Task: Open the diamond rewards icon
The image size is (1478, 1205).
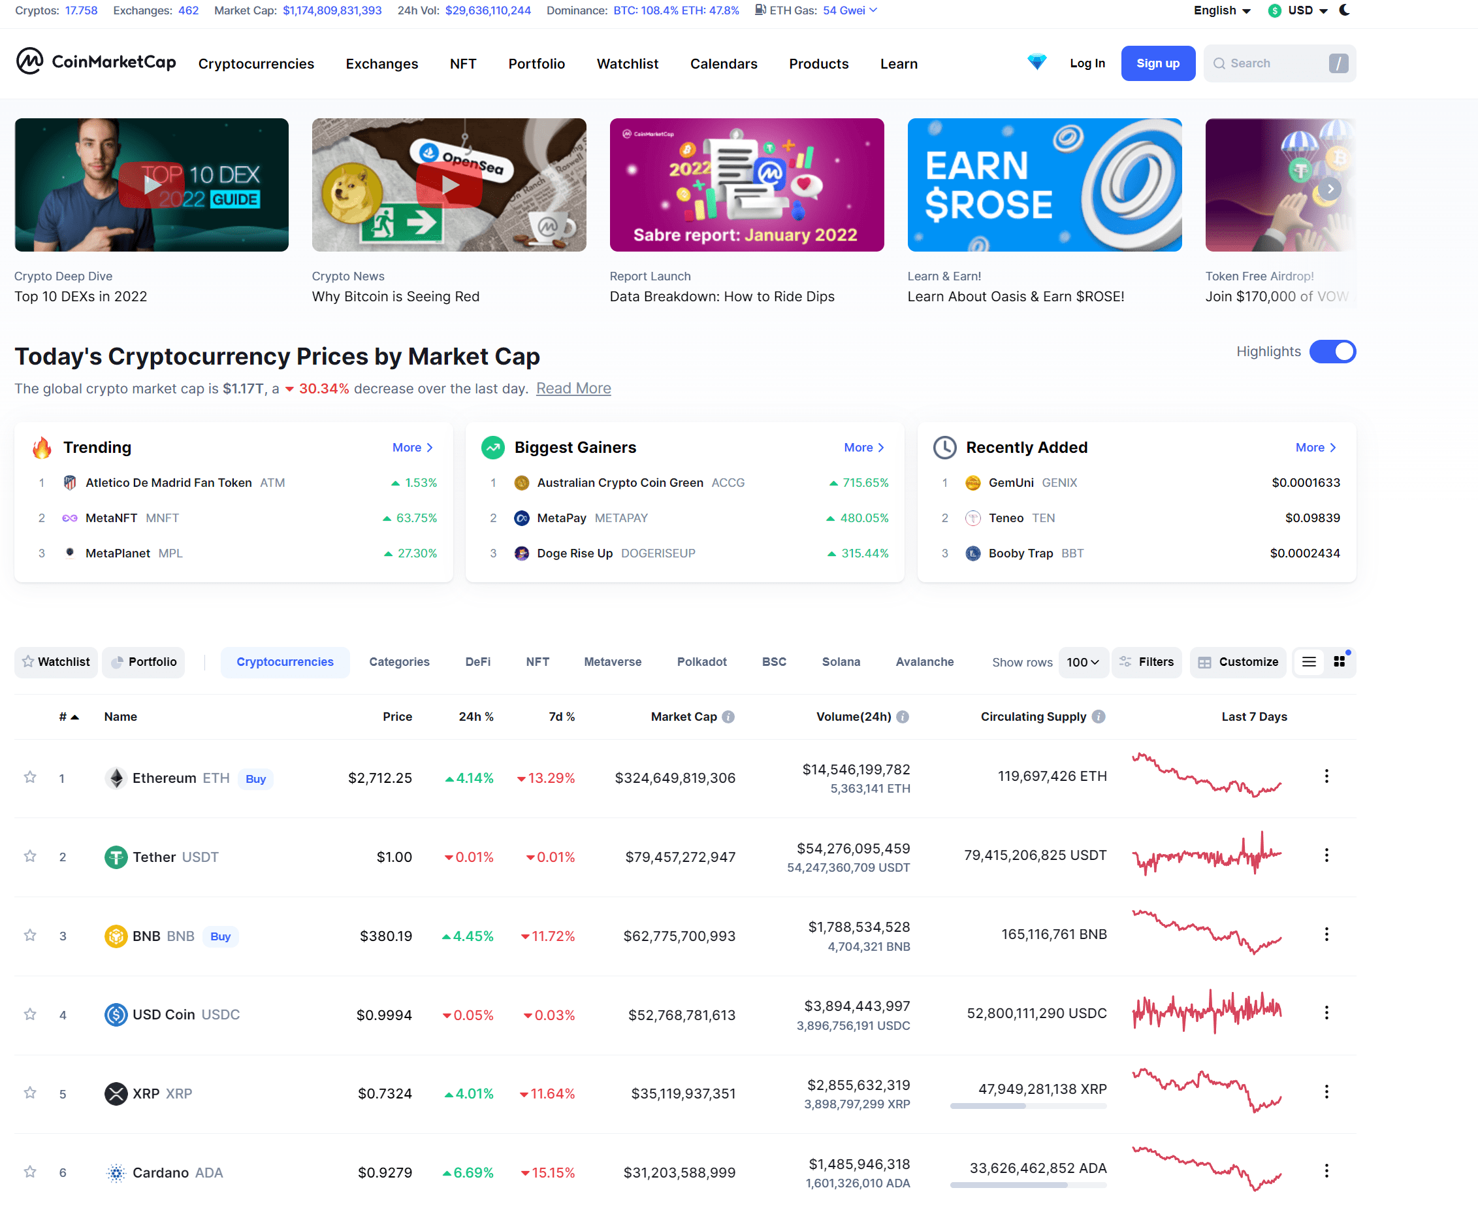Action: [x=1036, y=63]
